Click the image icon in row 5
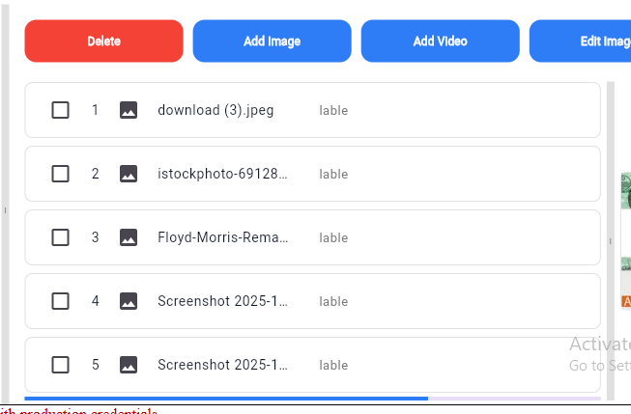This screenshot has width=631, height=414. coord(128,365)
